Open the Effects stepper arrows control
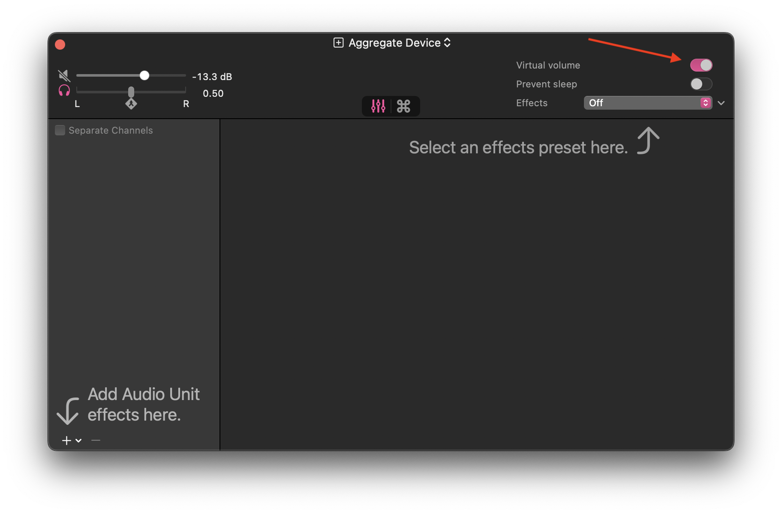Image resolution: width=782 pixels, height=514 pixels. click(x=705, y=103)
